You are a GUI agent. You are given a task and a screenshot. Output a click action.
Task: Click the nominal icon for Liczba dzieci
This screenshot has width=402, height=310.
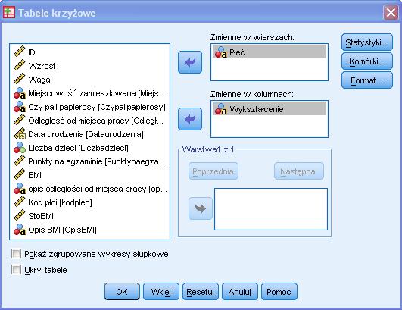[20, 148]
